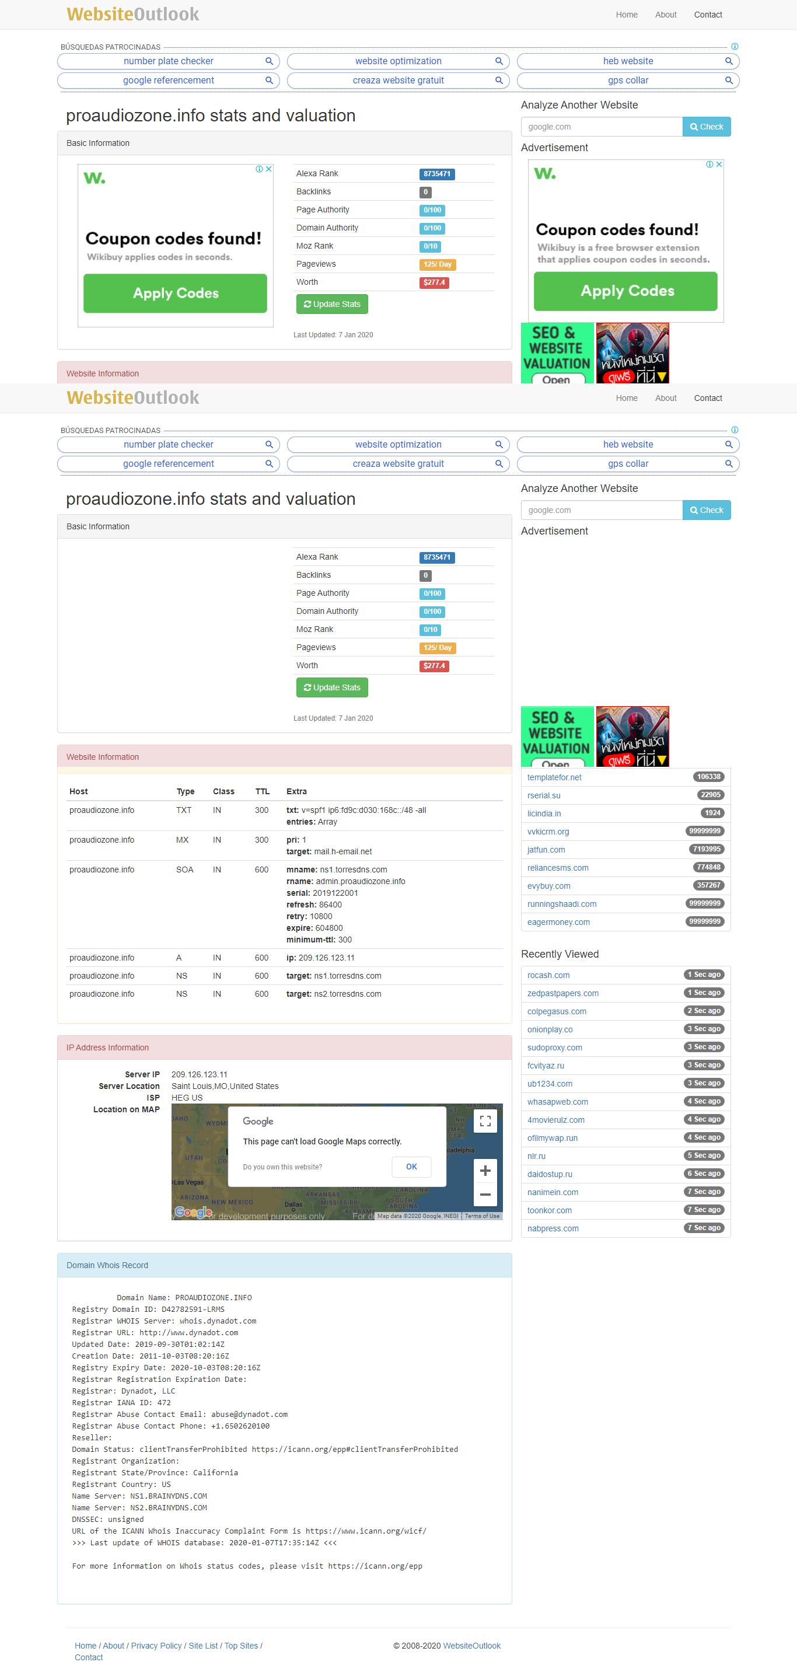This screenshot has height=1669, width=797.
Task: Click the ISP value HEG US
Action: point(187,1098)
